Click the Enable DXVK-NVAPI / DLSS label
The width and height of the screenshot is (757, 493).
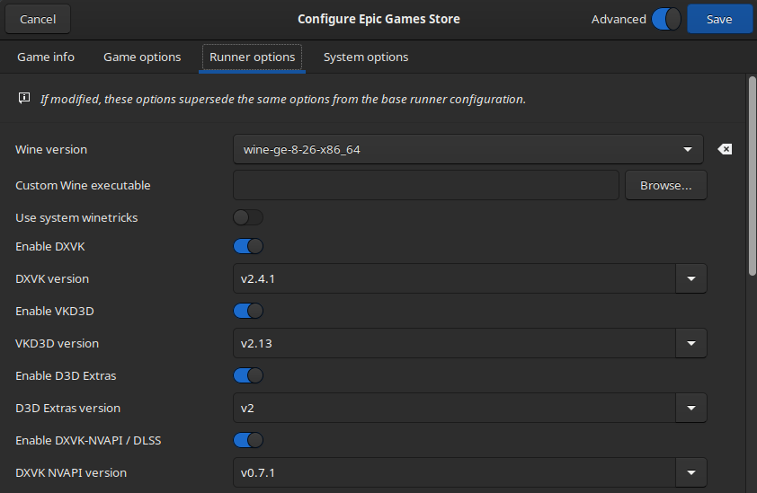tap(88, 440)
